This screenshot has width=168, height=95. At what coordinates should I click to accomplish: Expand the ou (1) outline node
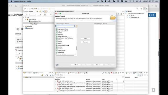click(x=128, y=16)
